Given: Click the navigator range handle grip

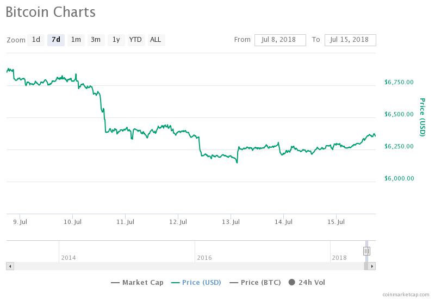Looking at the screenshot, I should point(366,251).
